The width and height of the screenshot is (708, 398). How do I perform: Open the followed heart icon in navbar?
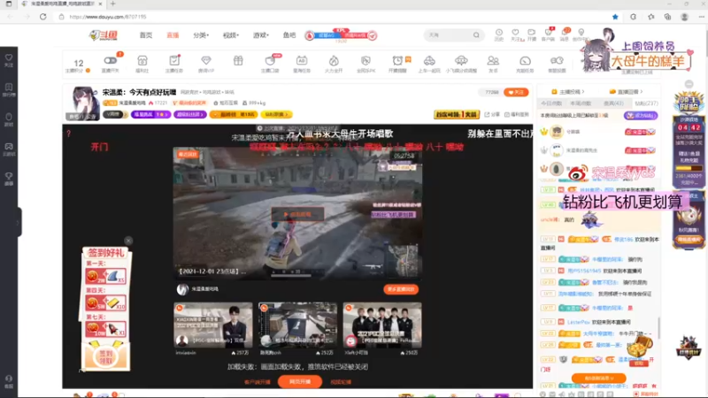coord(515,34)
